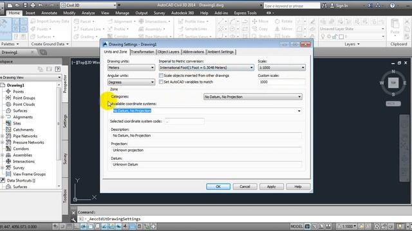
Task: Click the Pipe Networks icon
Action: [x=8, y=136]
